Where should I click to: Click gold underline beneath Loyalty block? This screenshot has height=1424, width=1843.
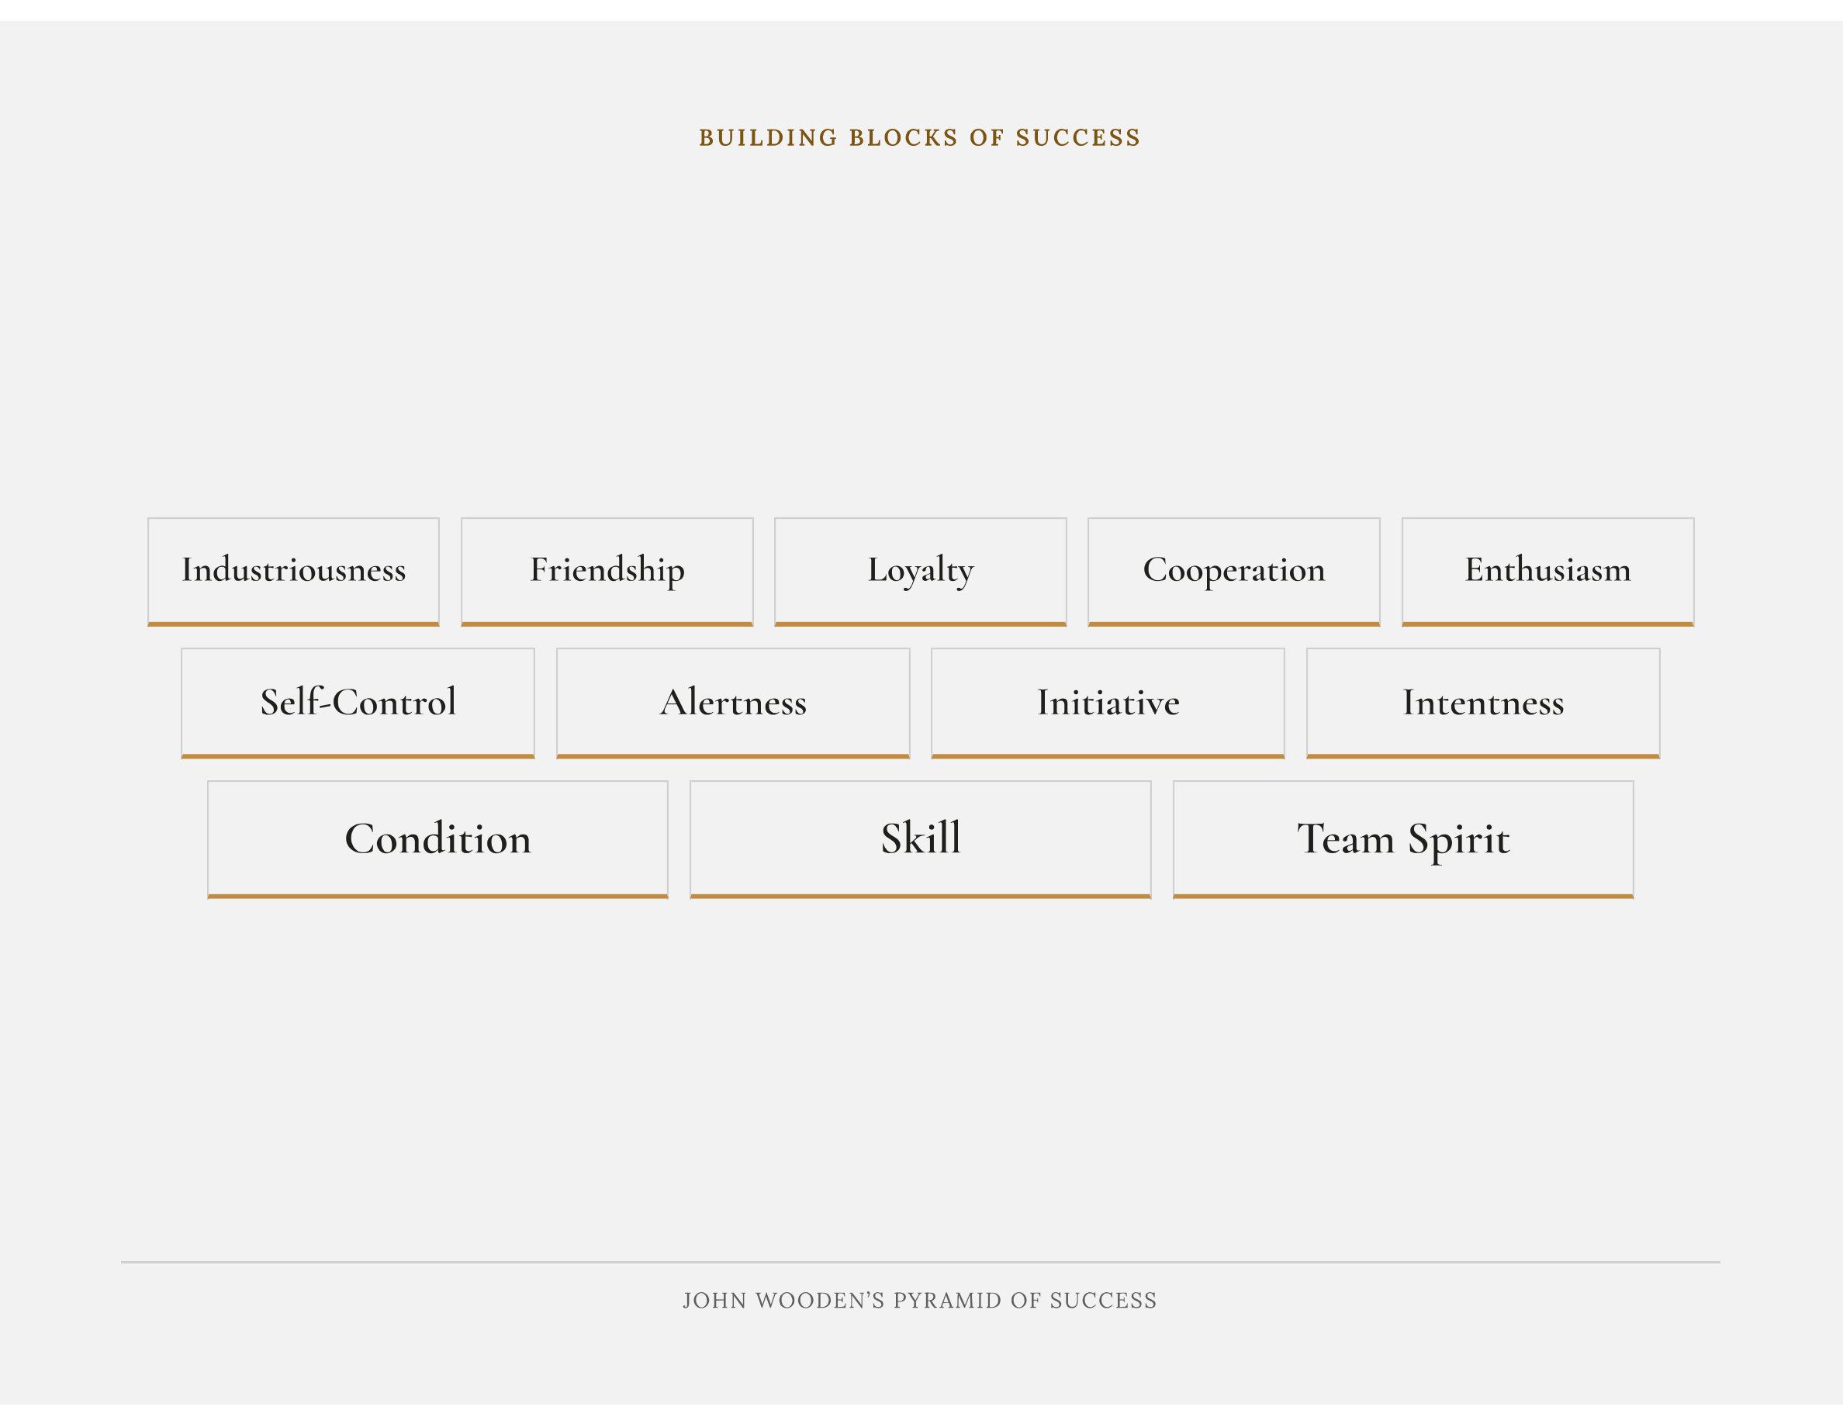(x=921, y=624)
